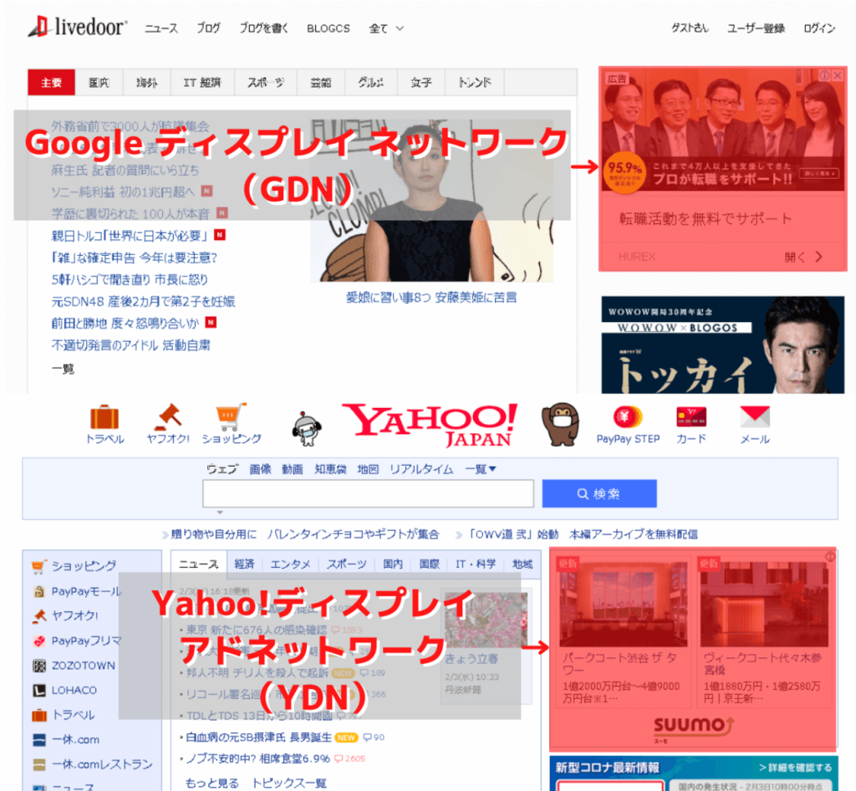Image resolution: width=856 pixels, height=791 pixels.
Task: Open Yahoo トラベル suitcase icon
Action: point(104,417)
